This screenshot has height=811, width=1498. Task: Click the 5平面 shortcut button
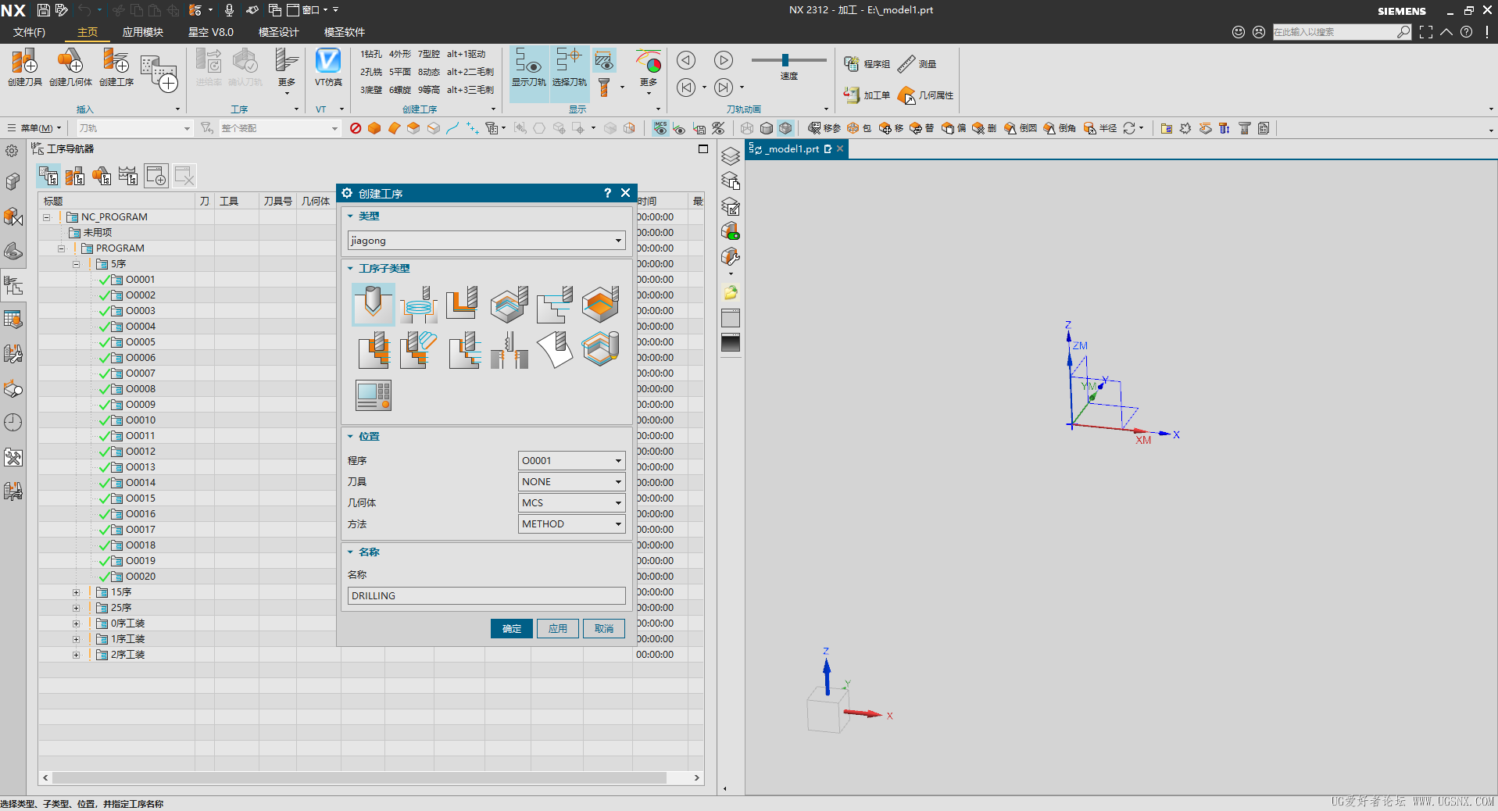[x=400, y=72]
